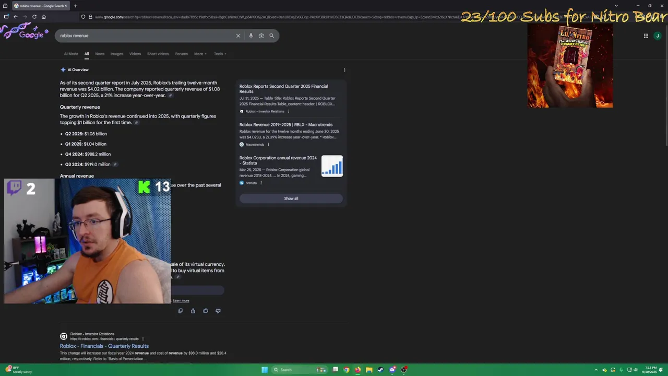Close the 'roblox revenue - Google Search' tab

coord(65,6)
